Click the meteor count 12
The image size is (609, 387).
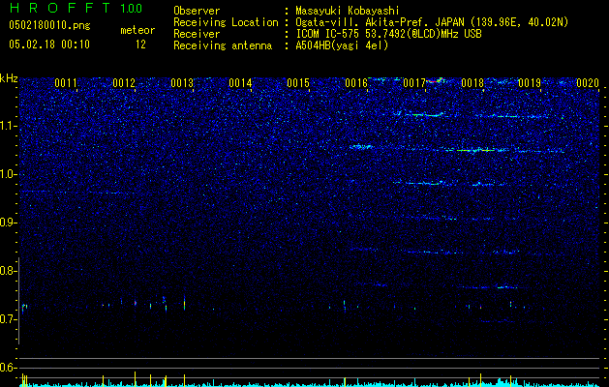point(140,45)
